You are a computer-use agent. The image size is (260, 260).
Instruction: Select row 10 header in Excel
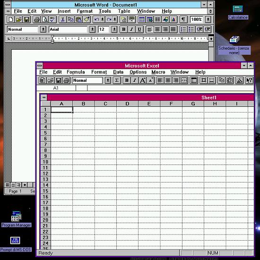tap(45, 162)
